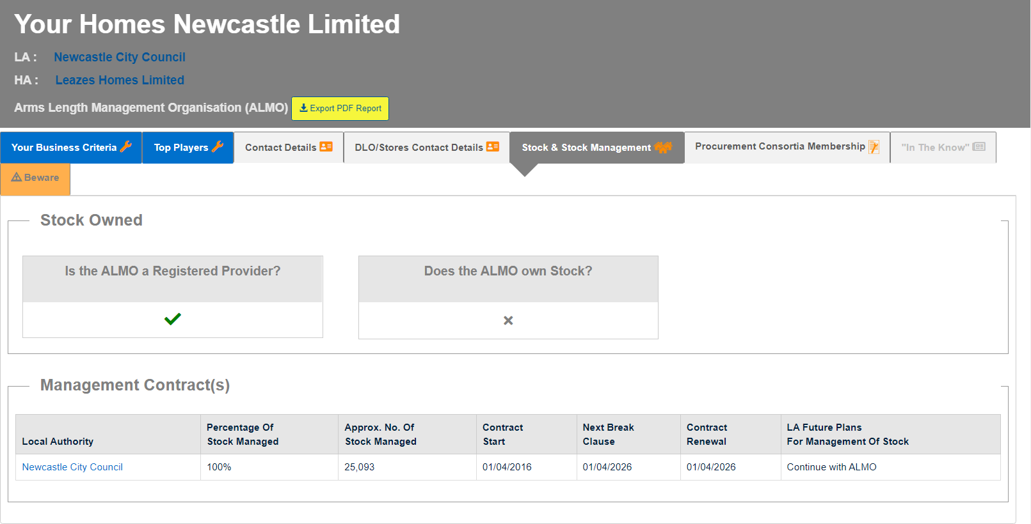Image resolution: width=1031 pixels, height=524 pixels.
Task: Click the contact card icon on Contact Details
Action: click(x=326, y=146)
